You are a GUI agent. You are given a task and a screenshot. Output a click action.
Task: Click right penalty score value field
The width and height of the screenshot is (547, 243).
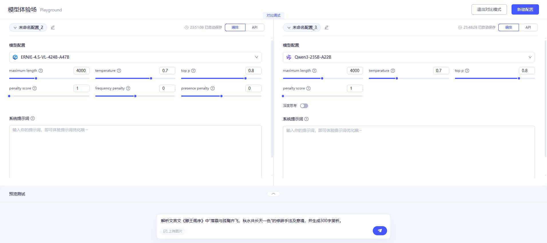coord(355,88)
